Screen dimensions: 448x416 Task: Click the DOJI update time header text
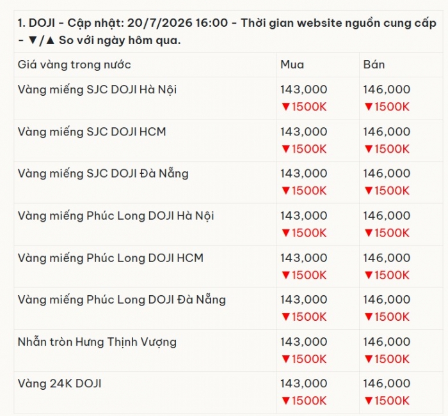pos(227,31)
